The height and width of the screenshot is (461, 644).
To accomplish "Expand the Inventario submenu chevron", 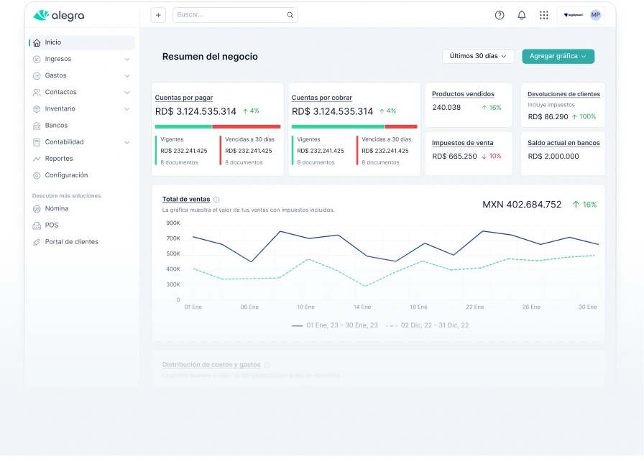I will tap(127, 109).
